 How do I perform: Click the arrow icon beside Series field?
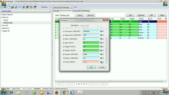(101, 39)
